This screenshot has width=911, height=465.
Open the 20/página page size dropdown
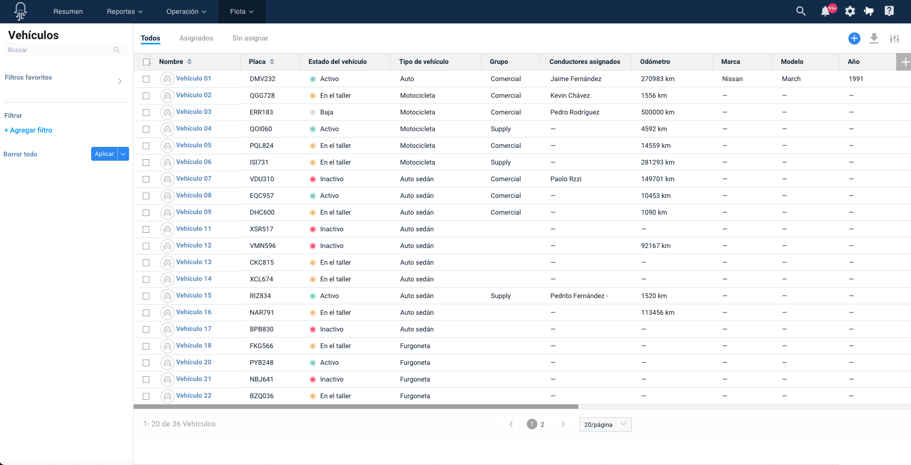[605, 424]
